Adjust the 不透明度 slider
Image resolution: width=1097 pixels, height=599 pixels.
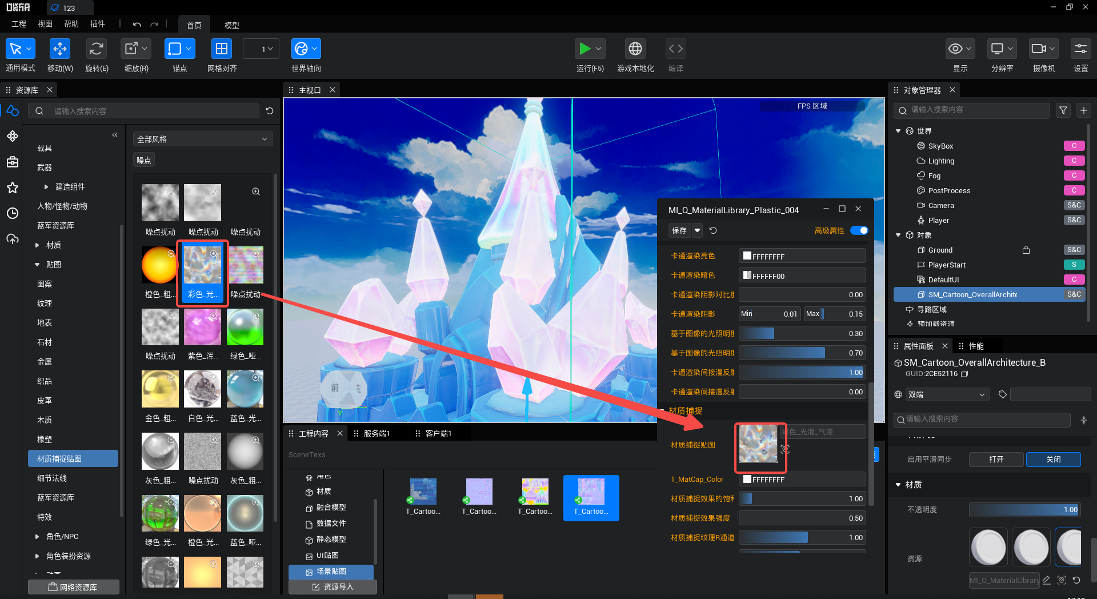point(1024,509)
